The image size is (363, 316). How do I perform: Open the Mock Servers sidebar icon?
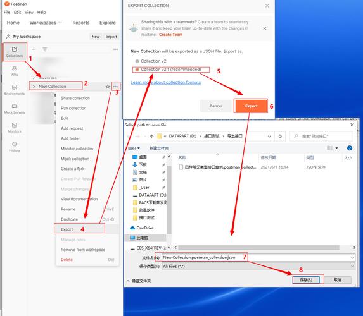[15, 109]
